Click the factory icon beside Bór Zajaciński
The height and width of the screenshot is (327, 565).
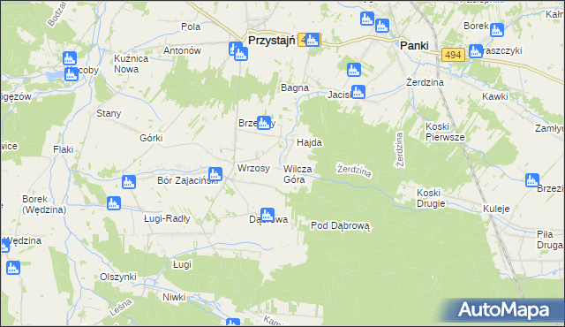215,174
